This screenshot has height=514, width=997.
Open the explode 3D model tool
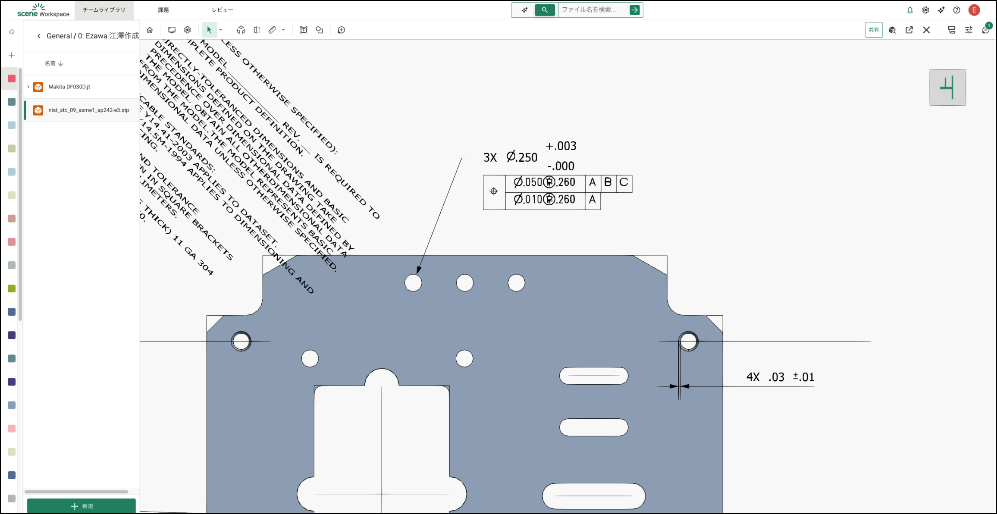point(241,30)
